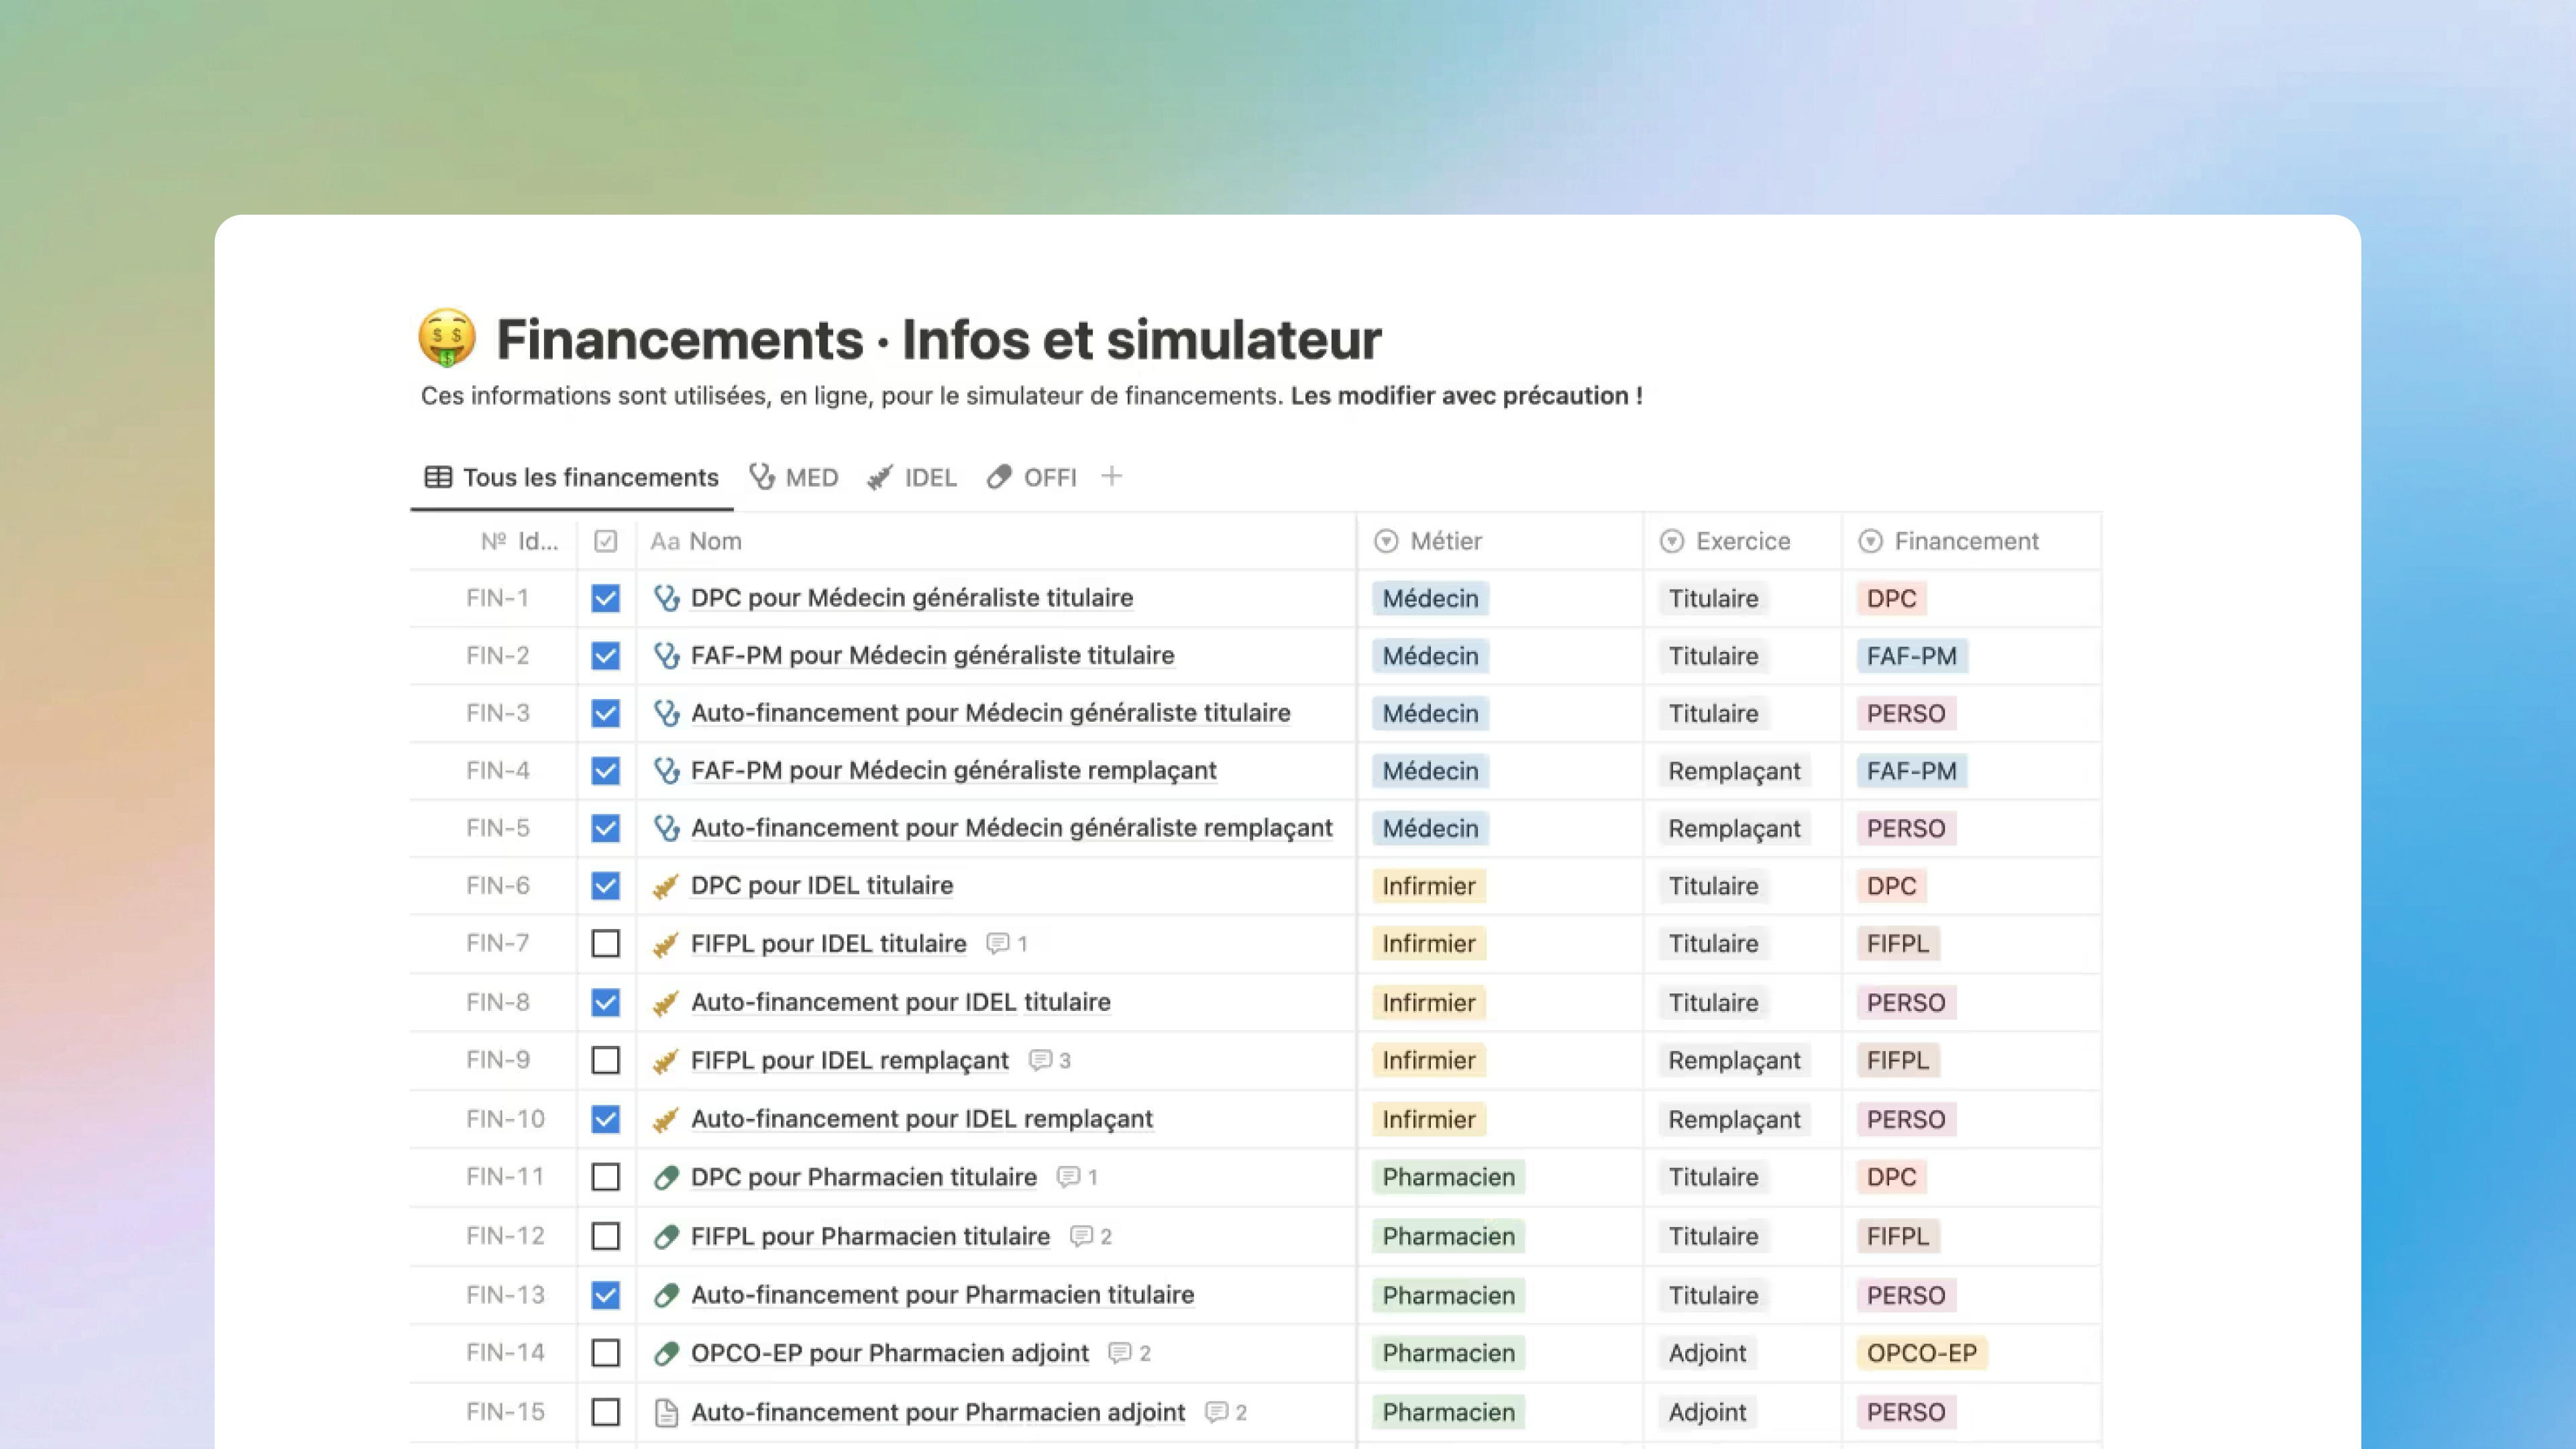This screenshot has width=2576, height=1449.
Task: Switch to the MED view tab
Action: pyautogui.click(x=795, y=477)
